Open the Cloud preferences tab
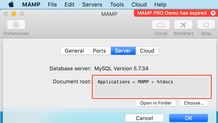 tap(147, 51)
